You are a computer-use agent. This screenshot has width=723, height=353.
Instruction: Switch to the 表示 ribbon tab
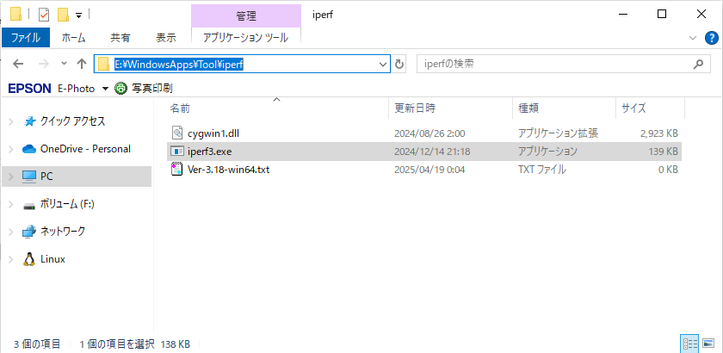(x=166, y=38)
